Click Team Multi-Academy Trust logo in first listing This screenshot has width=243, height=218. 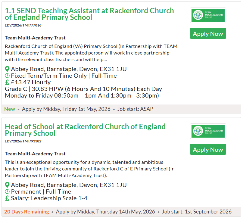point(208,15)
